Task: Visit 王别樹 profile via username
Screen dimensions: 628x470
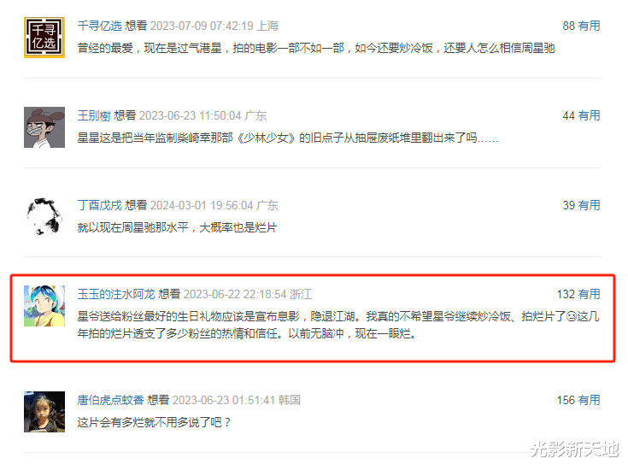Action: (94, 116)
